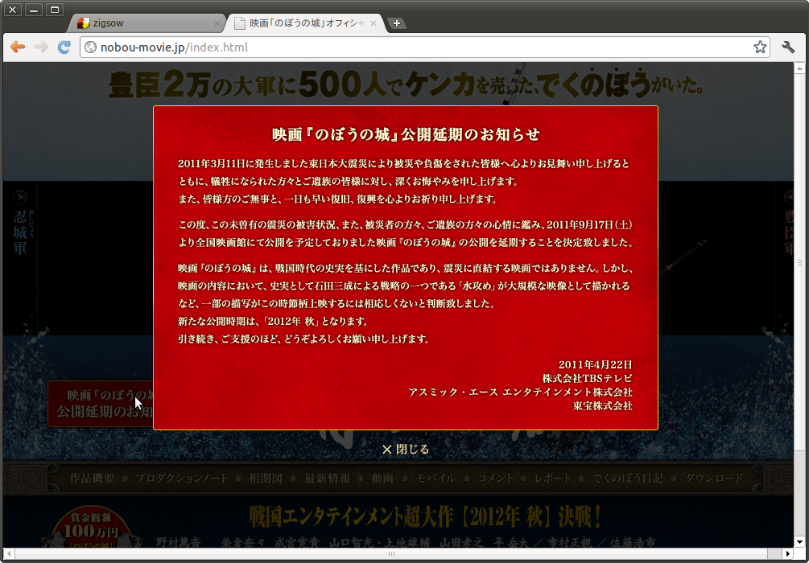809x563 pixels.
Task: Click the 東宝株式会社 text
Action: (x=603, y=405)
